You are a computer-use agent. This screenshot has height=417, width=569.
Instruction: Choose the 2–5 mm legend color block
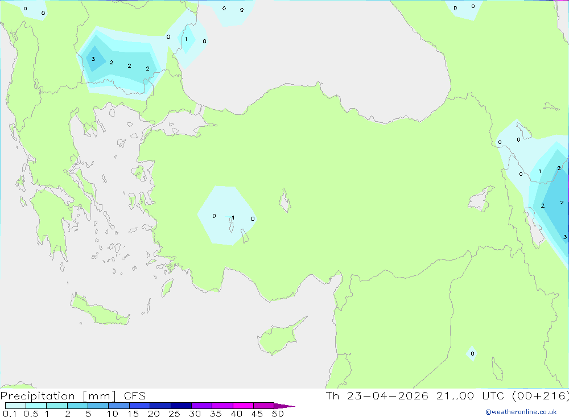click(x=77, y=406)
